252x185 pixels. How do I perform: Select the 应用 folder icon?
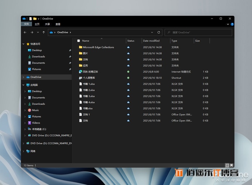(81, 66)
